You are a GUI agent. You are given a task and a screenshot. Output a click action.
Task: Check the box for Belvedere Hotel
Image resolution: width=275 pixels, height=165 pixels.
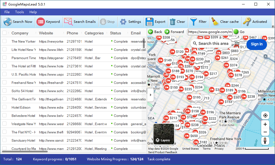click(x=4, y=116)
